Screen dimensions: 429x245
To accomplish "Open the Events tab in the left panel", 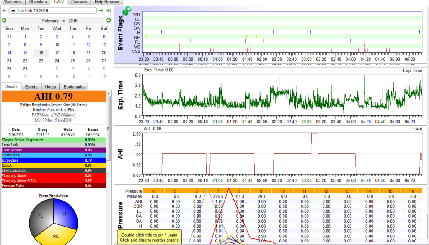I will pyautogui.click(x=31, y=87).
